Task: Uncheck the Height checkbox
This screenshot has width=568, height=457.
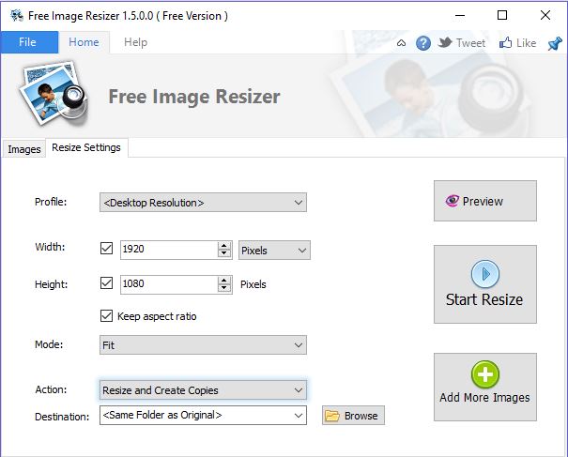Action: (x=106, y=283)
